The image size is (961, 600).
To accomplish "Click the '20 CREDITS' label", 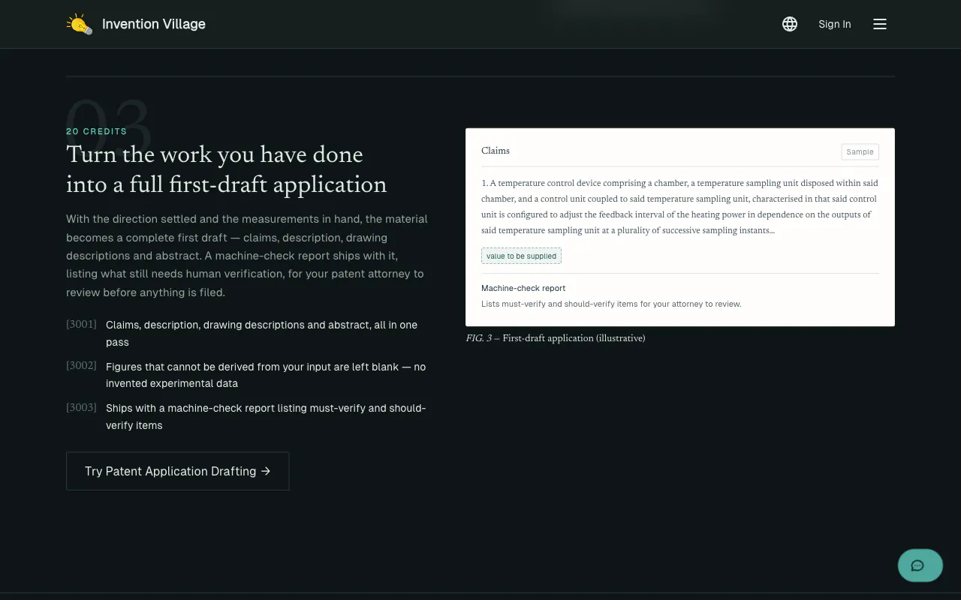I will pos(96,131).
